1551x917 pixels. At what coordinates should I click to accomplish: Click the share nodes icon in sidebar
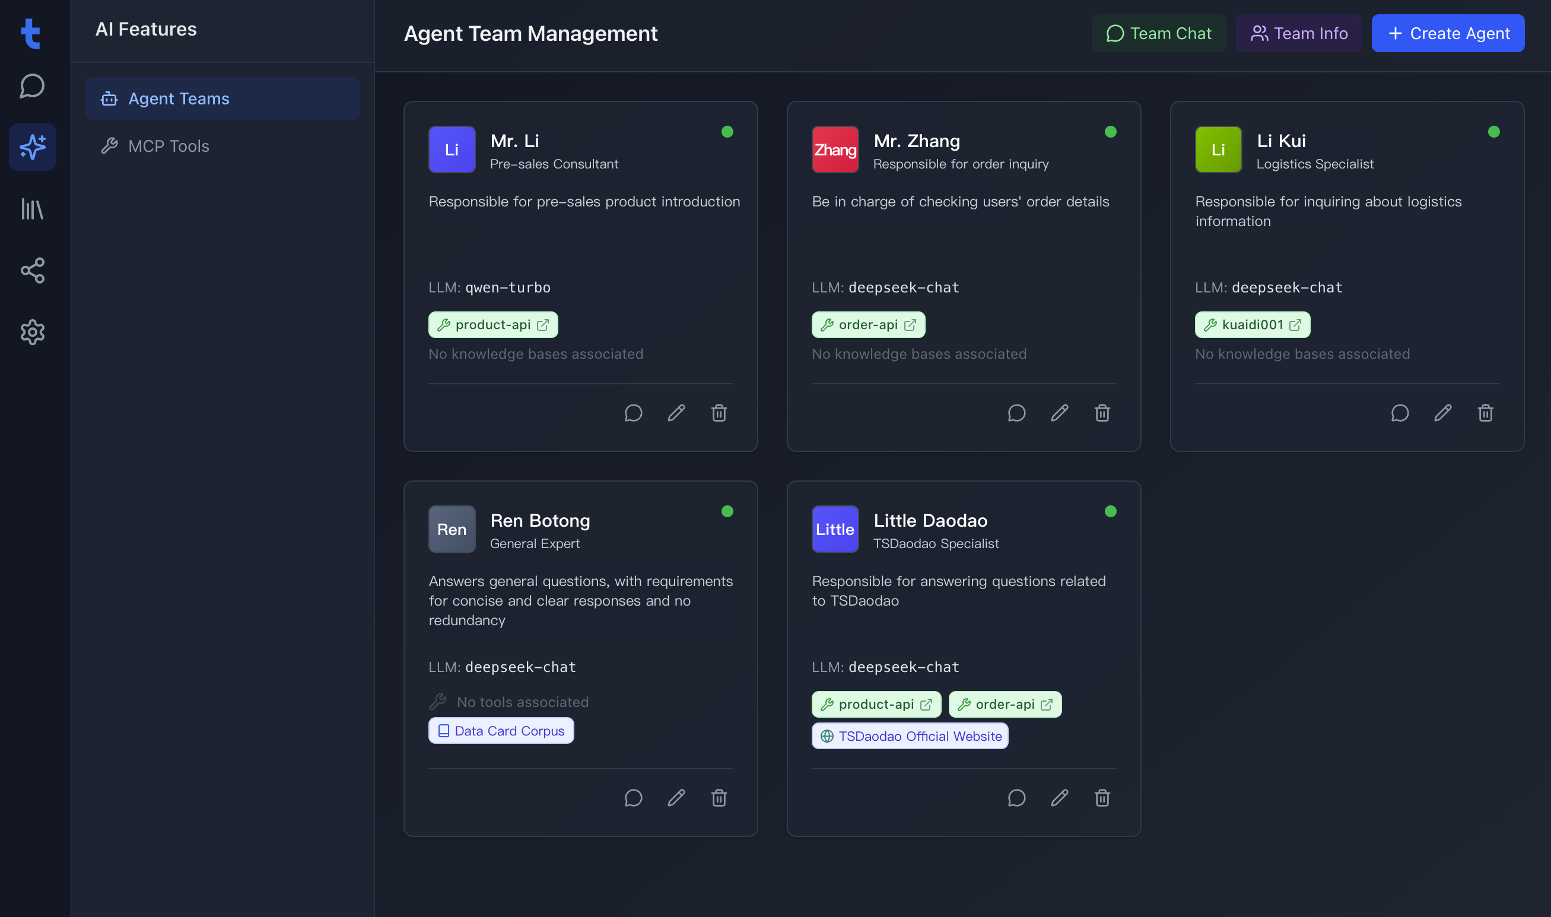(x=32, y=270)
